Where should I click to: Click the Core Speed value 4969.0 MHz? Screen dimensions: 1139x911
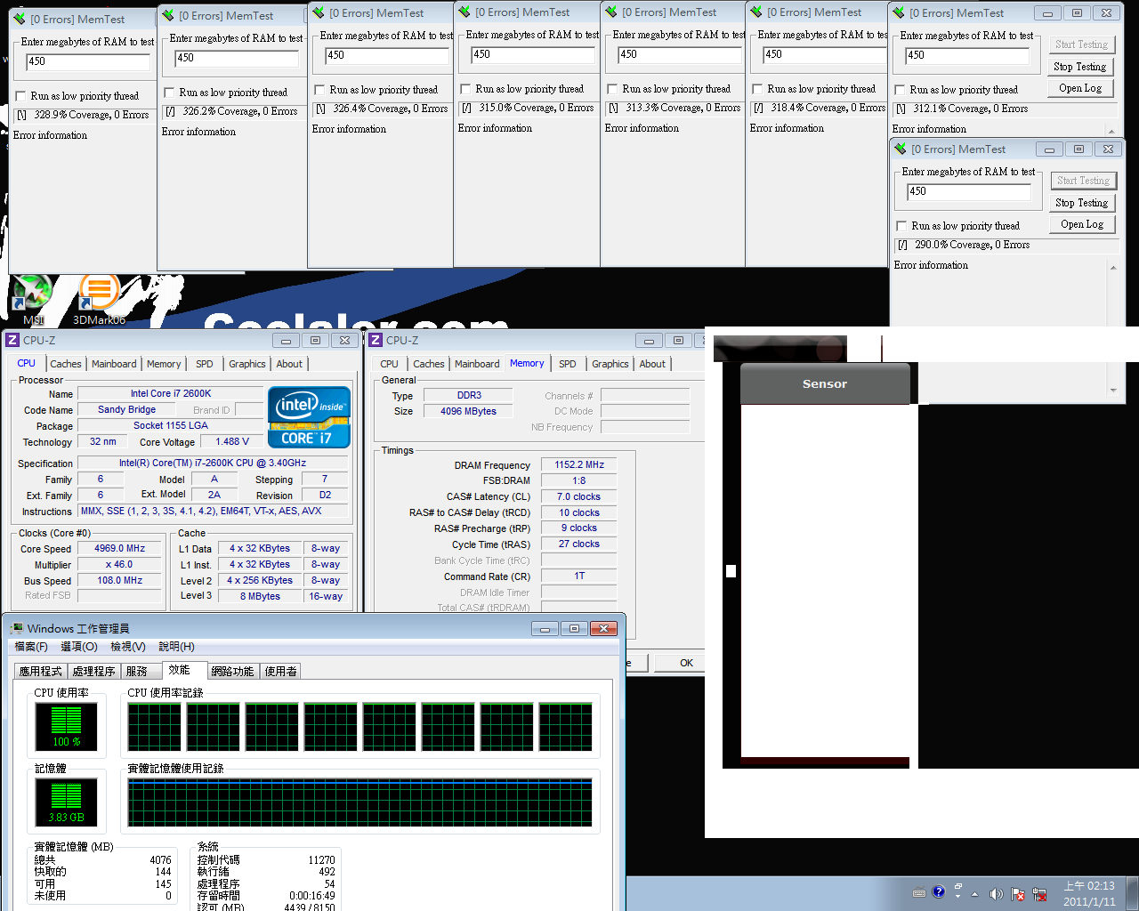click(119, 549)
